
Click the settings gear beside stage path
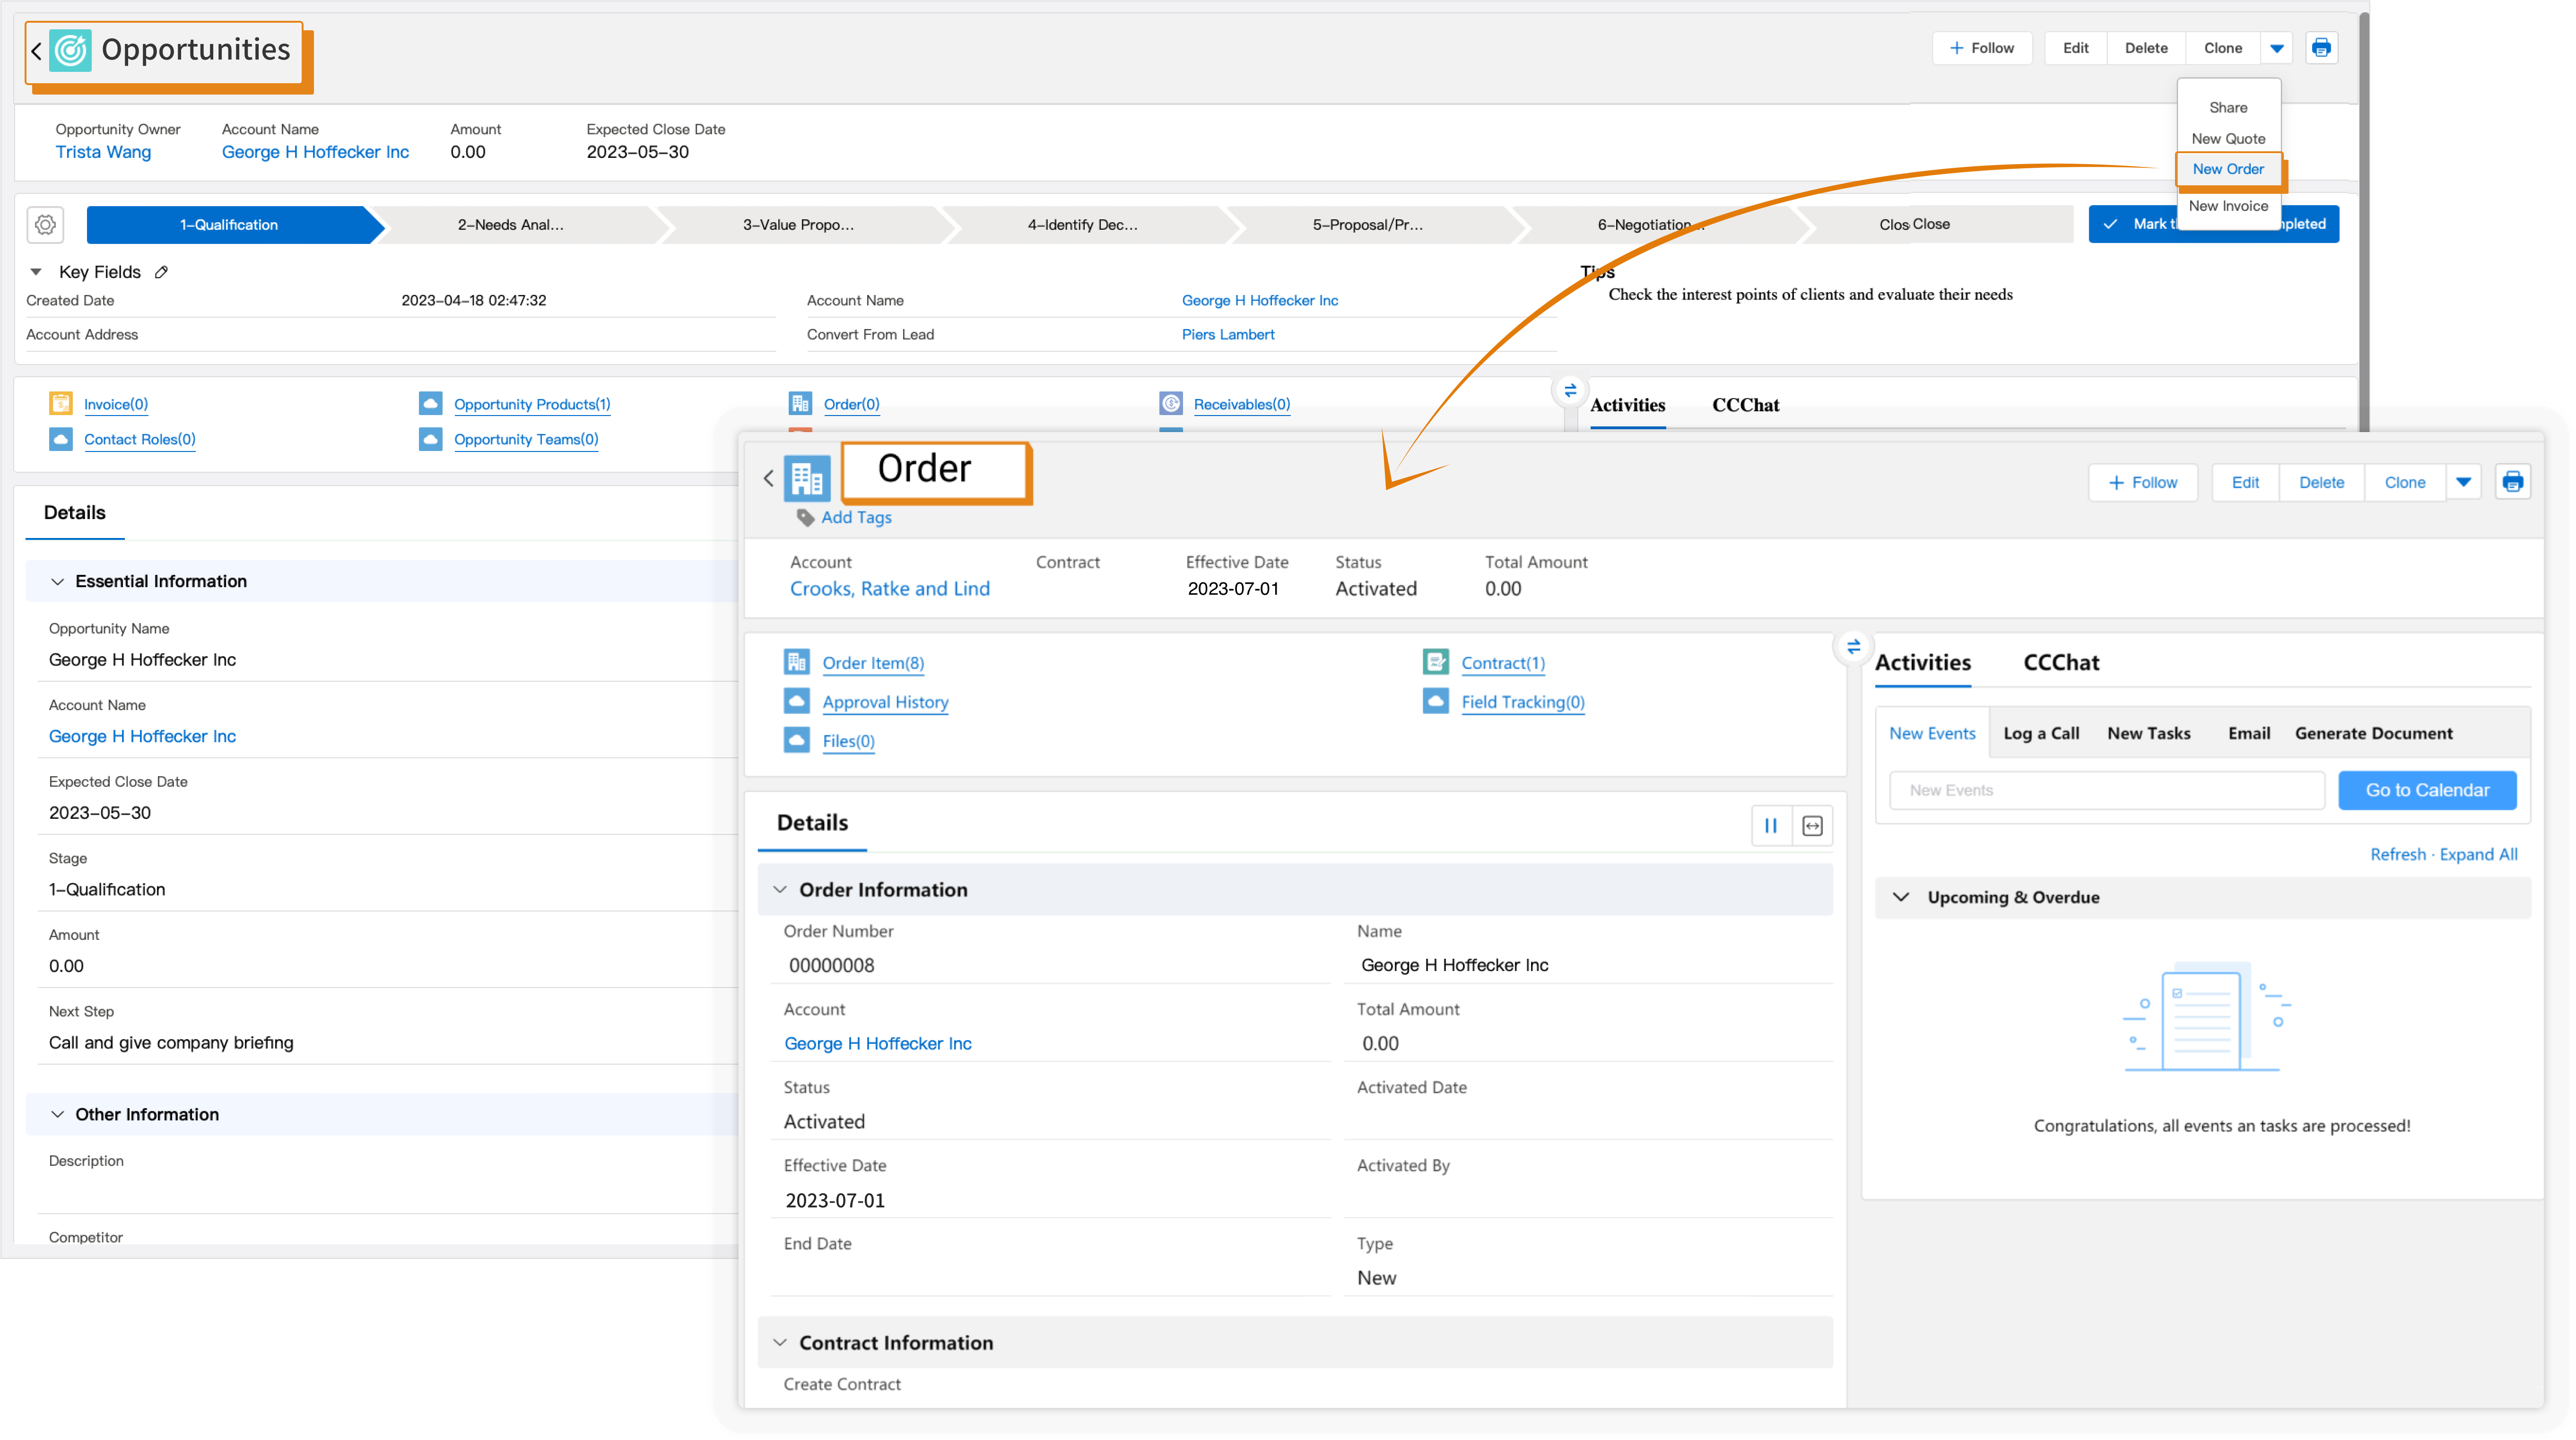[45, 225]
